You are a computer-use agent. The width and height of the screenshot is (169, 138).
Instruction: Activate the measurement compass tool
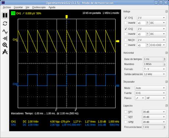pos(5,52)
